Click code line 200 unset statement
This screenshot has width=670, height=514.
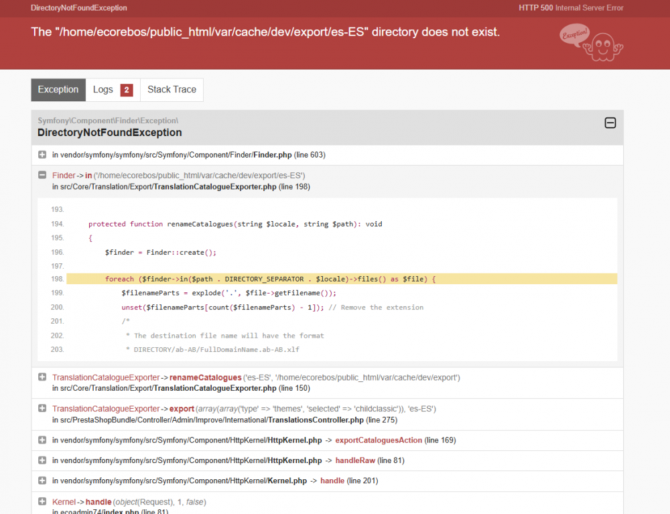pos(272,307)
